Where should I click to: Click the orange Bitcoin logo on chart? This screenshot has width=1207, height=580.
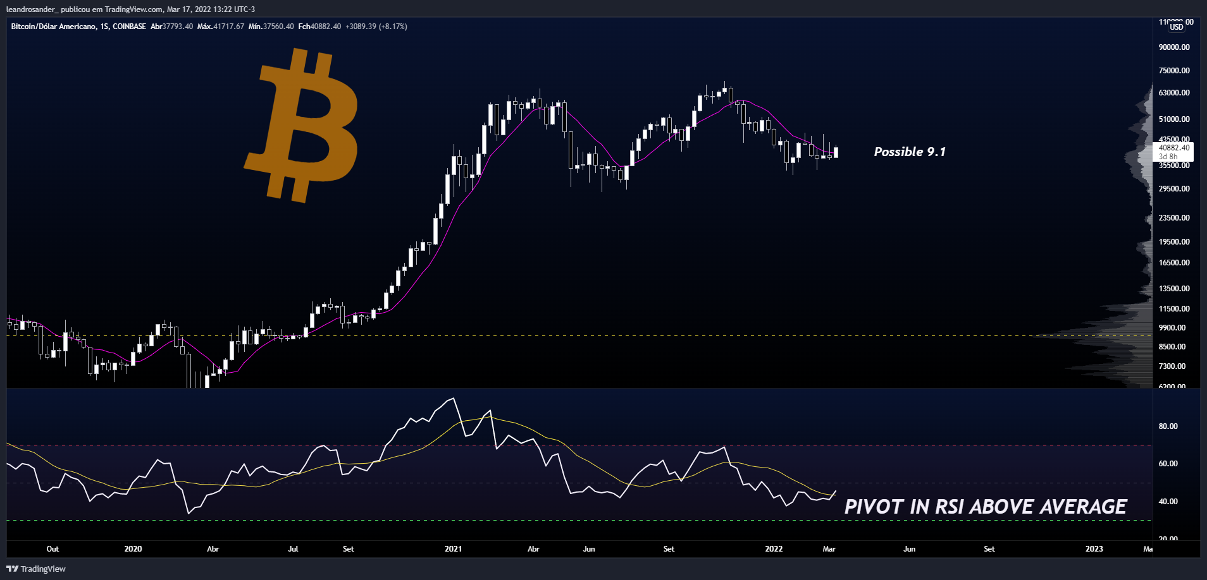click(301, 125)
